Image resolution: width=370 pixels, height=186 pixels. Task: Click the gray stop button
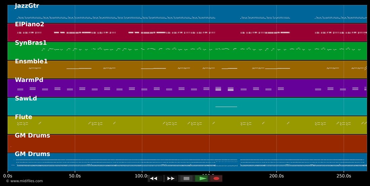(x=186, y=179)
